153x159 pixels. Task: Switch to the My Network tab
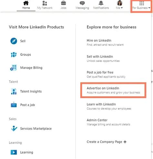click(x=45, y=5)
